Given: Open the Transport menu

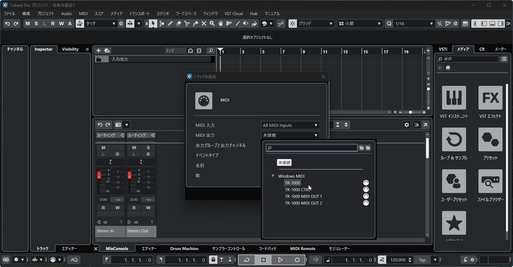Looking at the screenshot, I should click(139, 13).
